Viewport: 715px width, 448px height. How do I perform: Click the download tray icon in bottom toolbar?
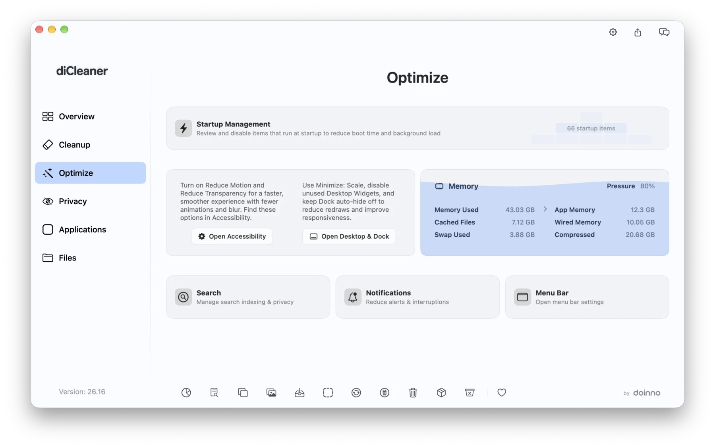click(300, 392)
